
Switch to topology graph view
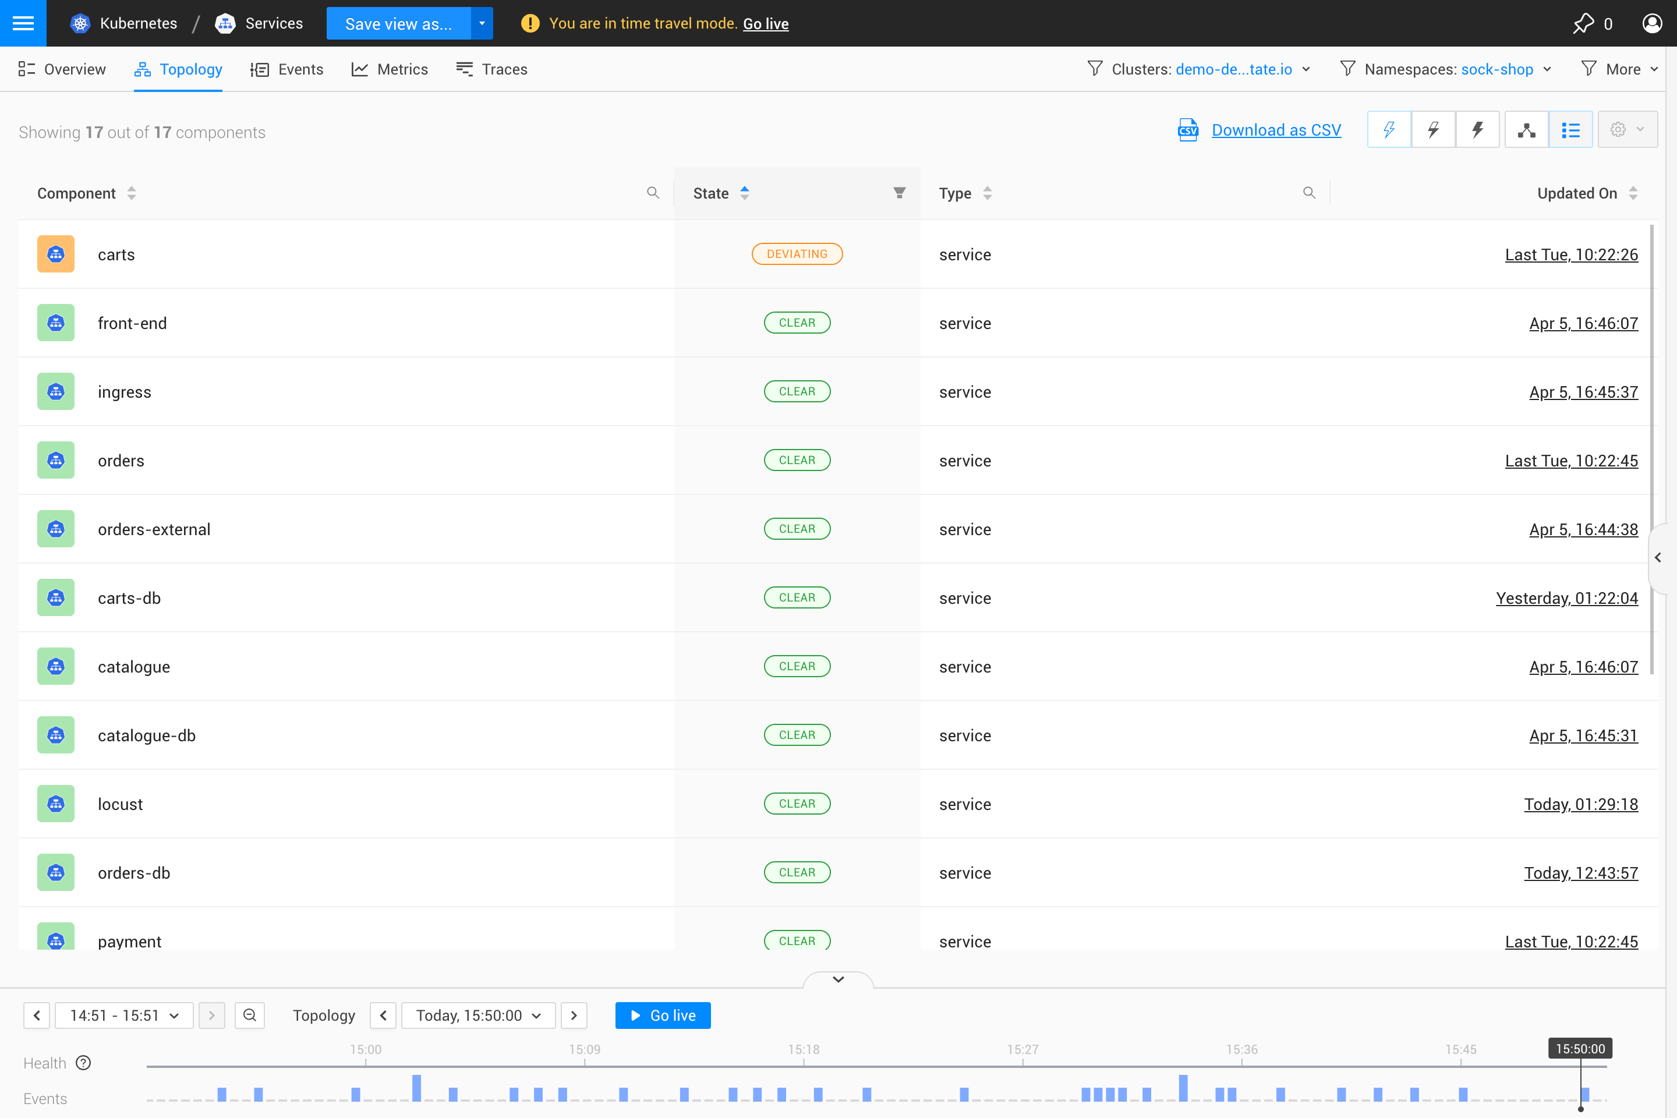coord(1527,129)
